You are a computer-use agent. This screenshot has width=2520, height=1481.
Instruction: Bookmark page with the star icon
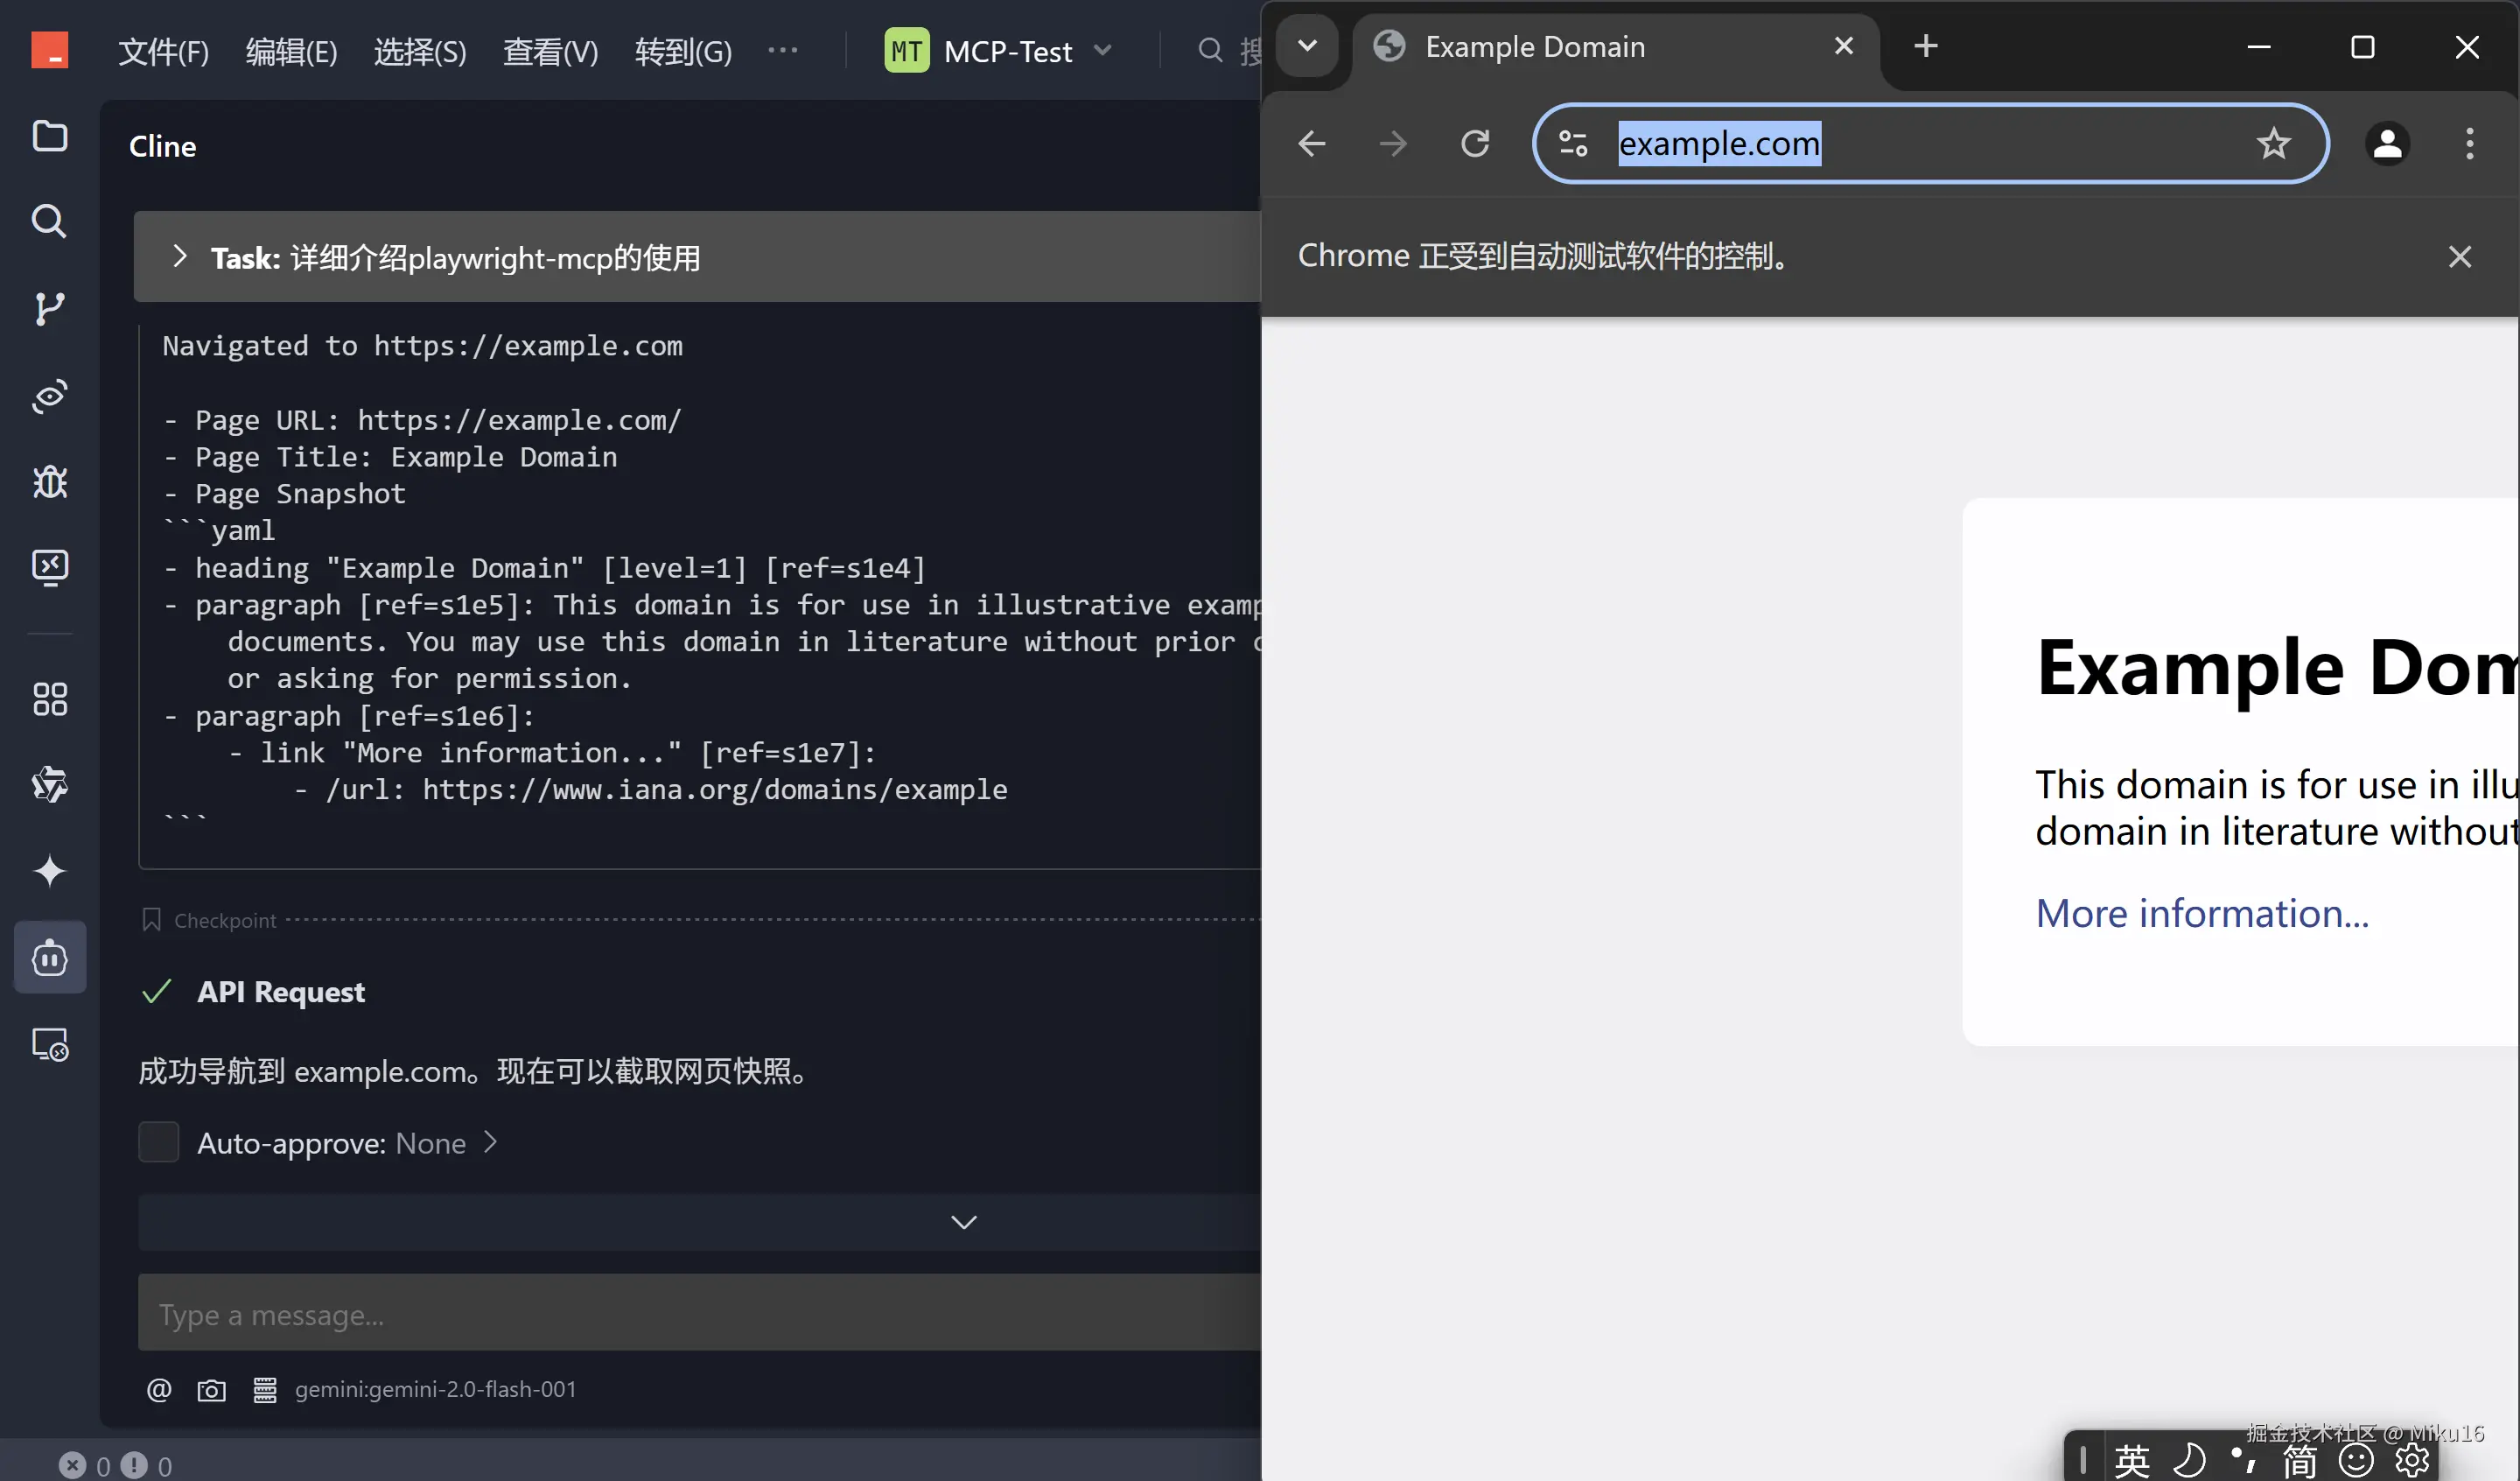pyautogui.click(x=2273, y=144)
